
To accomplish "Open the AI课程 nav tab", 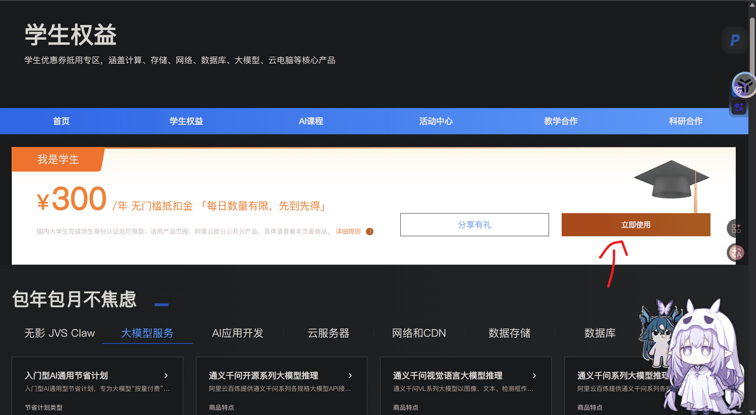I will click(x=311, y=121).
